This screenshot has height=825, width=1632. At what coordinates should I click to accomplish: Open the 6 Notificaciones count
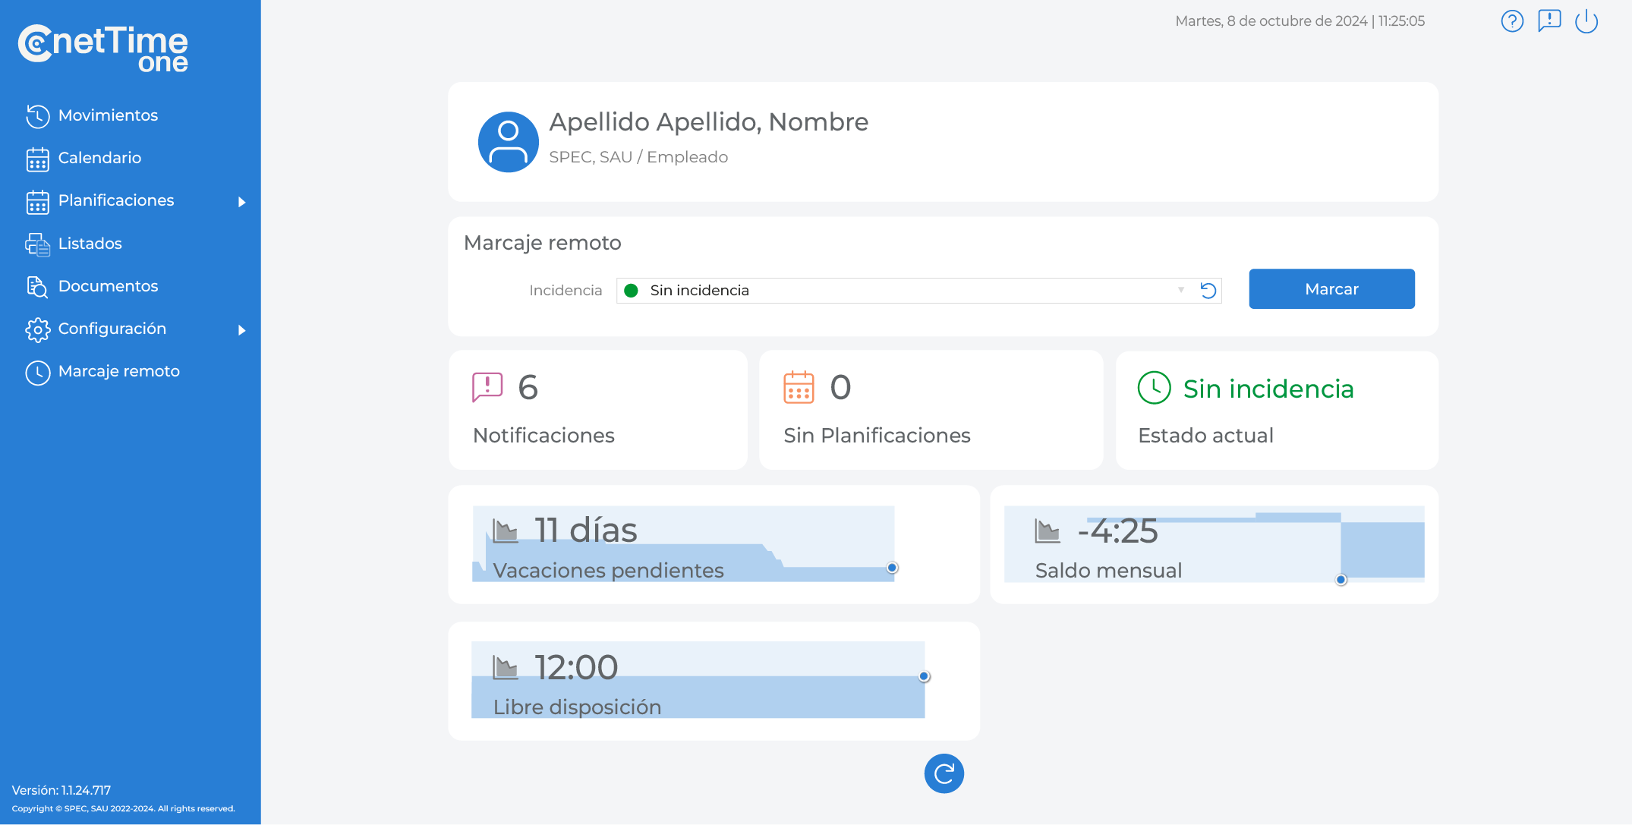click(528, 388)
